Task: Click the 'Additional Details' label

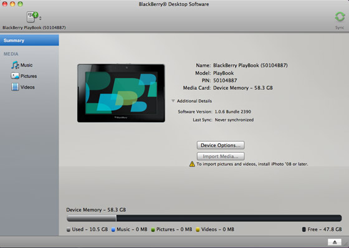Action: coord(194,101)
